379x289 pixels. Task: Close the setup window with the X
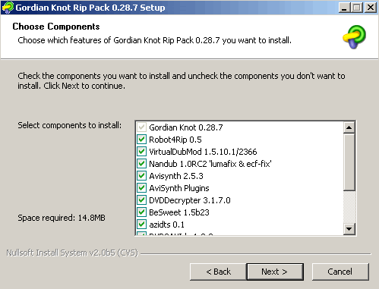(371, 8)
